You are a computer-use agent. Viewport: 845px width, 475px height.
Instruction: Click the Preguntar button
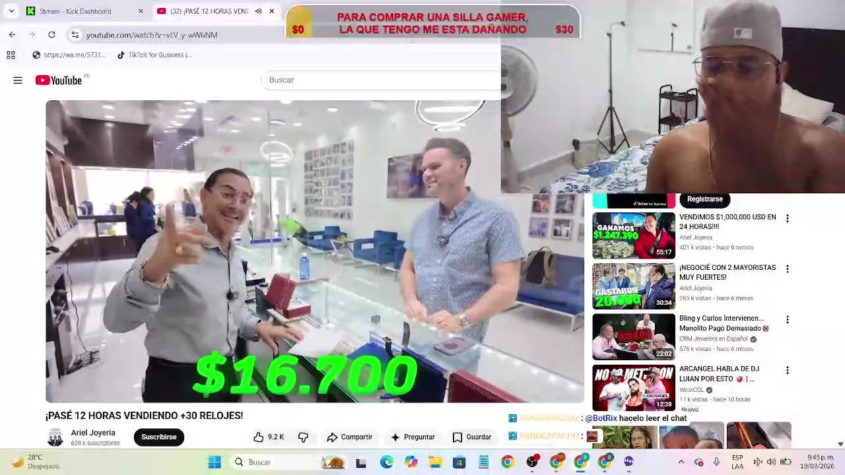click(x=413, y=437)
